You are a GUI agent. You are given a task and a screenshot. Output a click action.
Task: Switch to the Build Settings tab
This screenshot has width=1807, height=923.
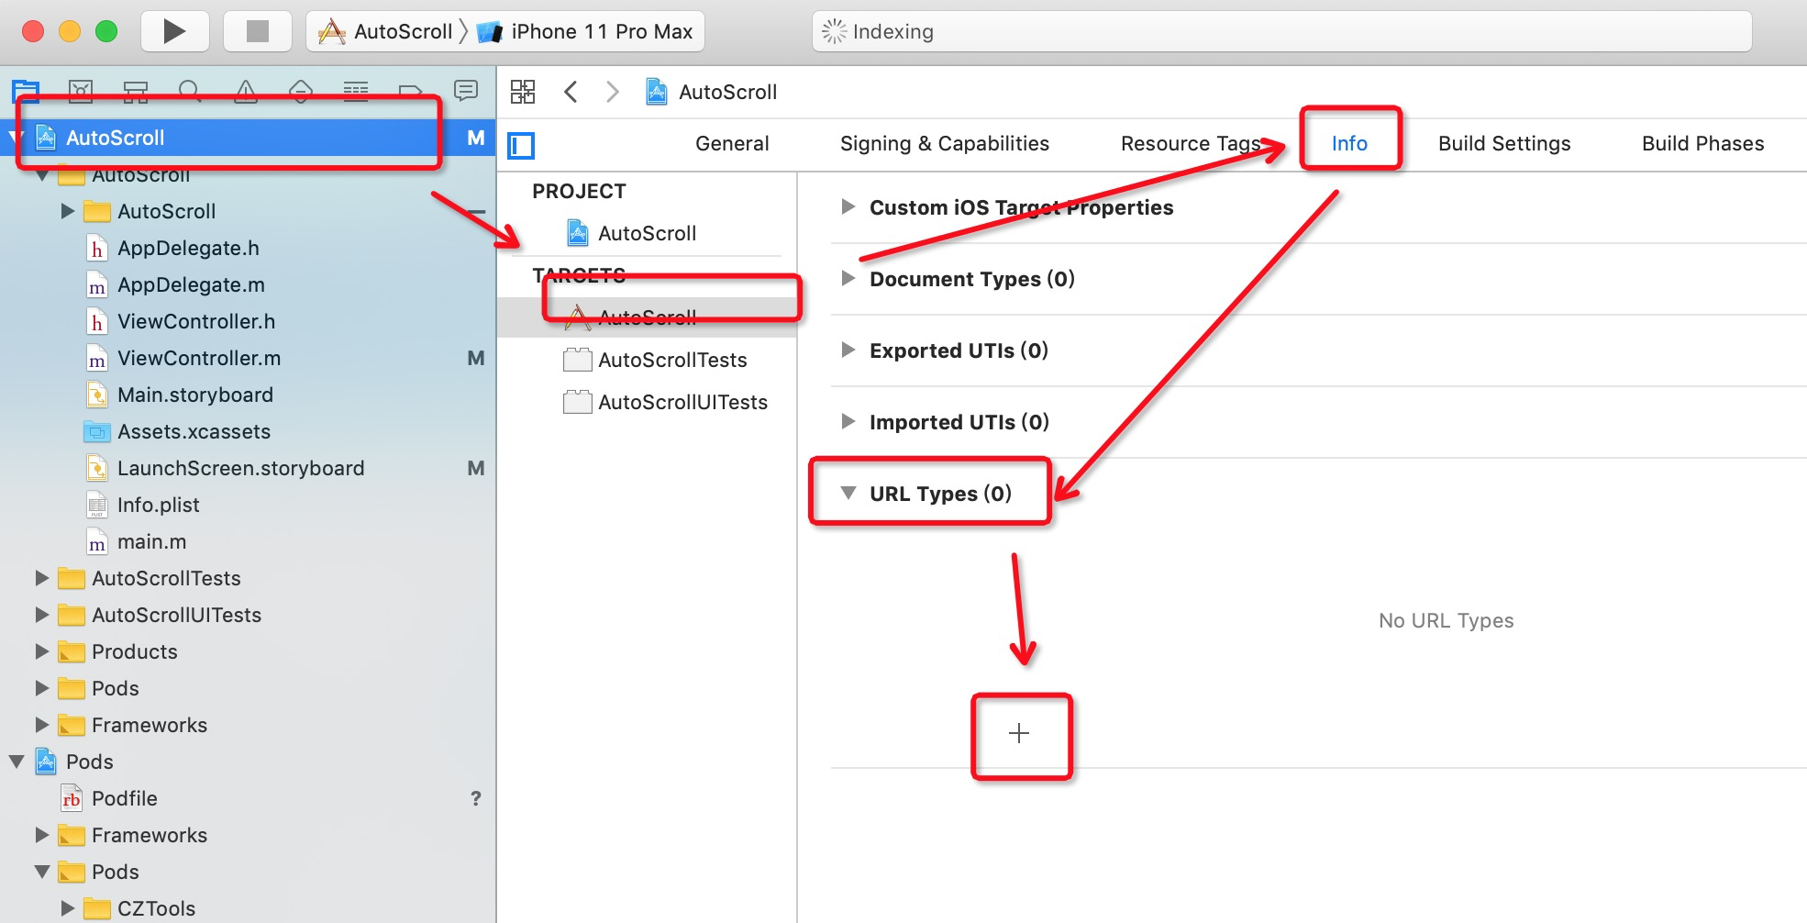tap(1504, 143)
